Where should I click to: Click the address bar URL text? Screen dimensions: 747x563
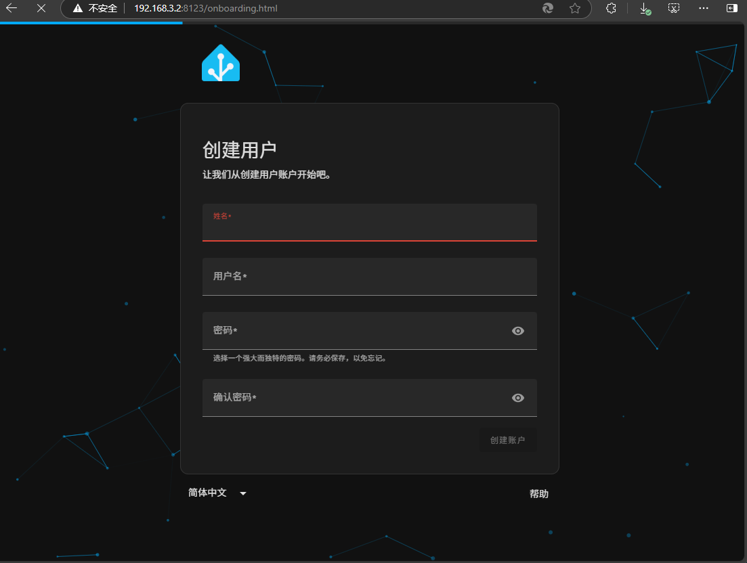206,9
